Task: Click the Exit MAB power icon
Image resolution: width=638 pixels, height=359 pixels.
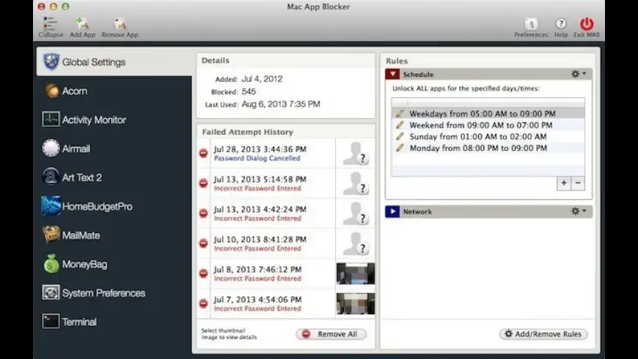Action: (587, 23)
